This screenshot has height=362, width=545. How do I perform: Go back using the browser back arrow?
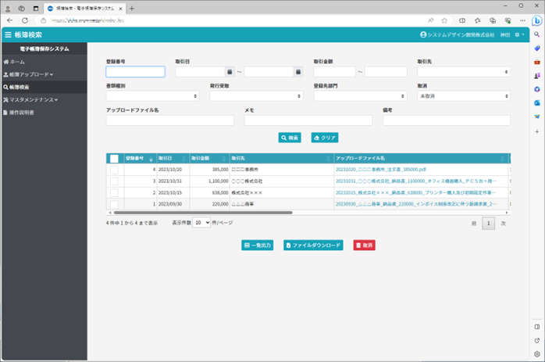(9, 20)
